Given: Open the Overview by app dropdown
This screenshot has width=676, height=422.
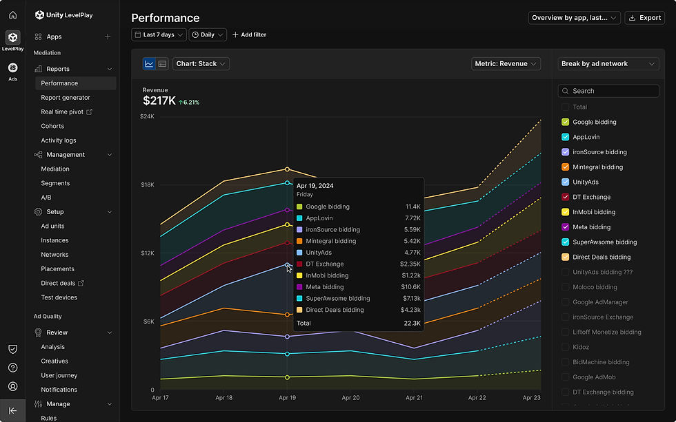Looking at the screenshot, I should pyautogui.click(x=574, y=18).
